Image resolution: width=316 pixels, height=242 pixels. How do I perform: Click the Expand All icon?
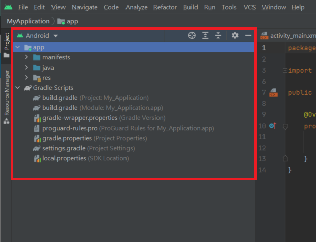click(205, 35)
